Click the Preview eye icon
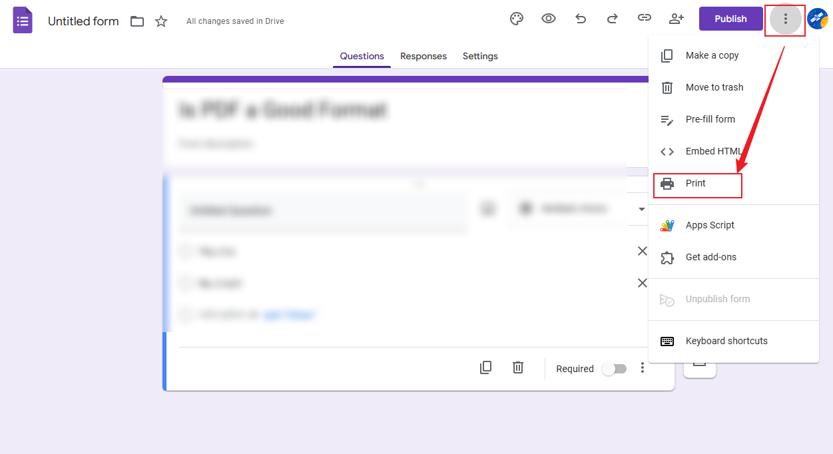 pos(548,19)
